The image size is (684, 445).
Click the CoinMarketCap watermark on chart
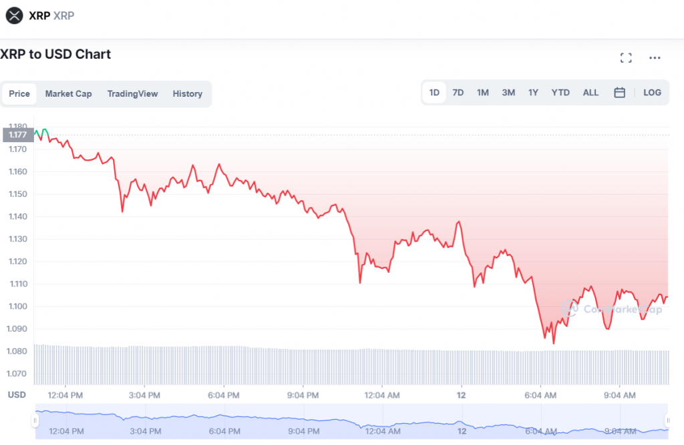point(615,309)
